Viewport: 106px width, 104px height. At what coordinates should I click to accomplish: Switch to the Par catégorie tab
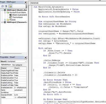[17, 65]
